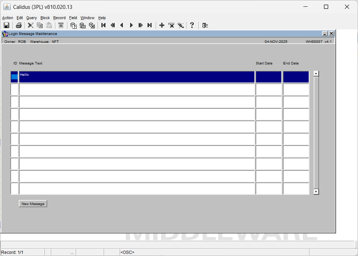Open the Action menu

tap(7, 18)
